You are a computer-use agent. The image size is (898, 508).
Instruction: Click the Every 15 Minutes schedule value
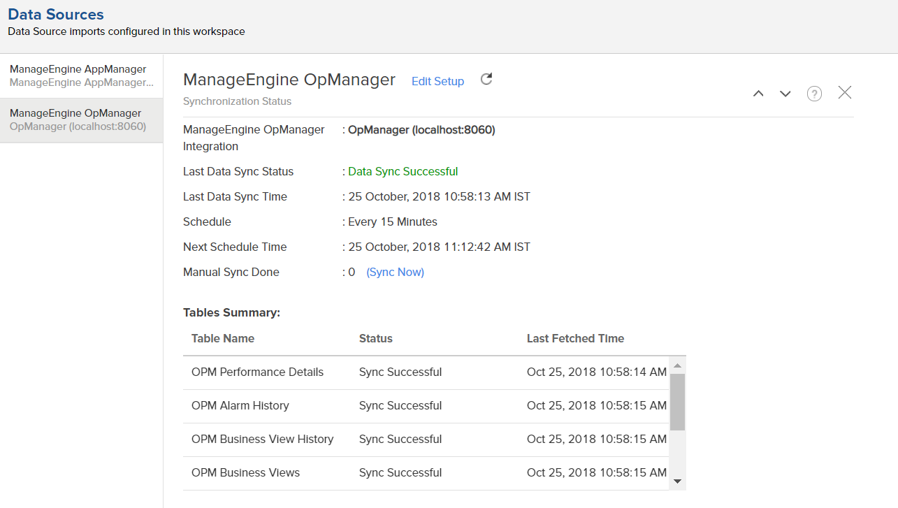coord(393,222)
